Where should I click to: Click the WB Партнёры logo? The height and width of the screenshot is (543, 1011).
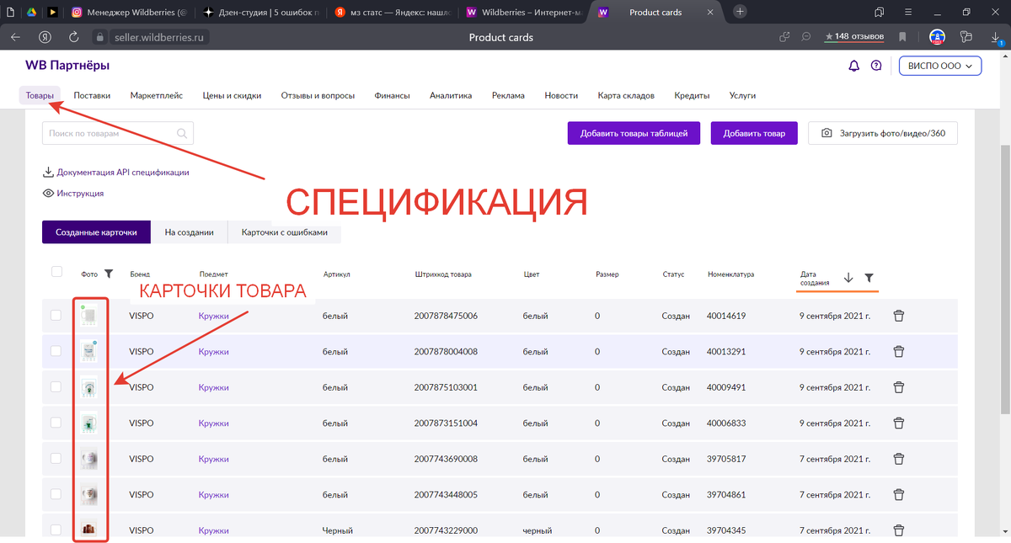pos(67,66)
